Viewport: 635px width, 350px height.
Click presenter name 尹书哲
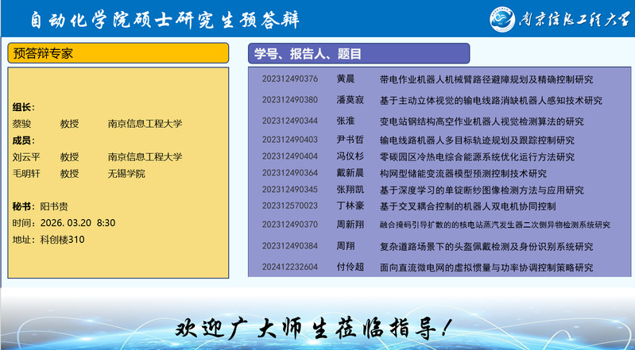coord(350,140)
